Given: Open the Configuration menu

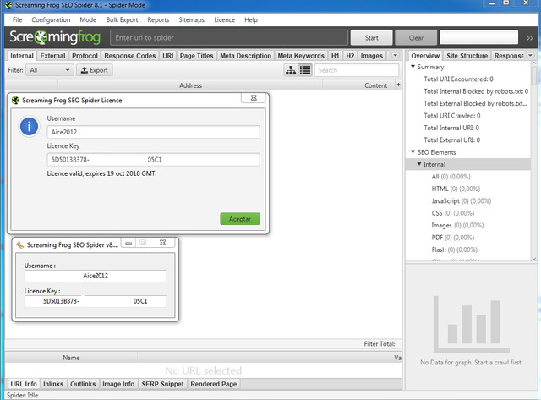Looking at the screenshot, I should (x=51, y=19).
